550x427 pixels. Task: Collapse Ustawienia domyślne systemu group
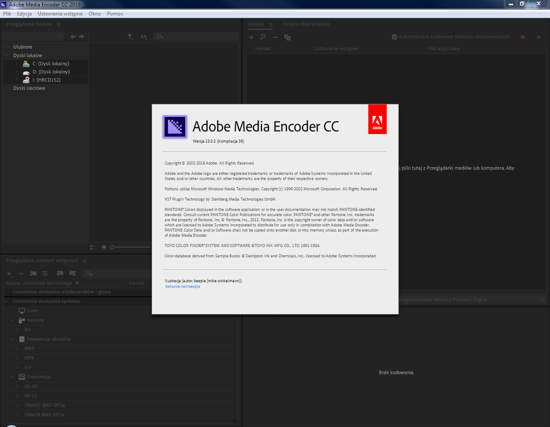tap(6, 301)
